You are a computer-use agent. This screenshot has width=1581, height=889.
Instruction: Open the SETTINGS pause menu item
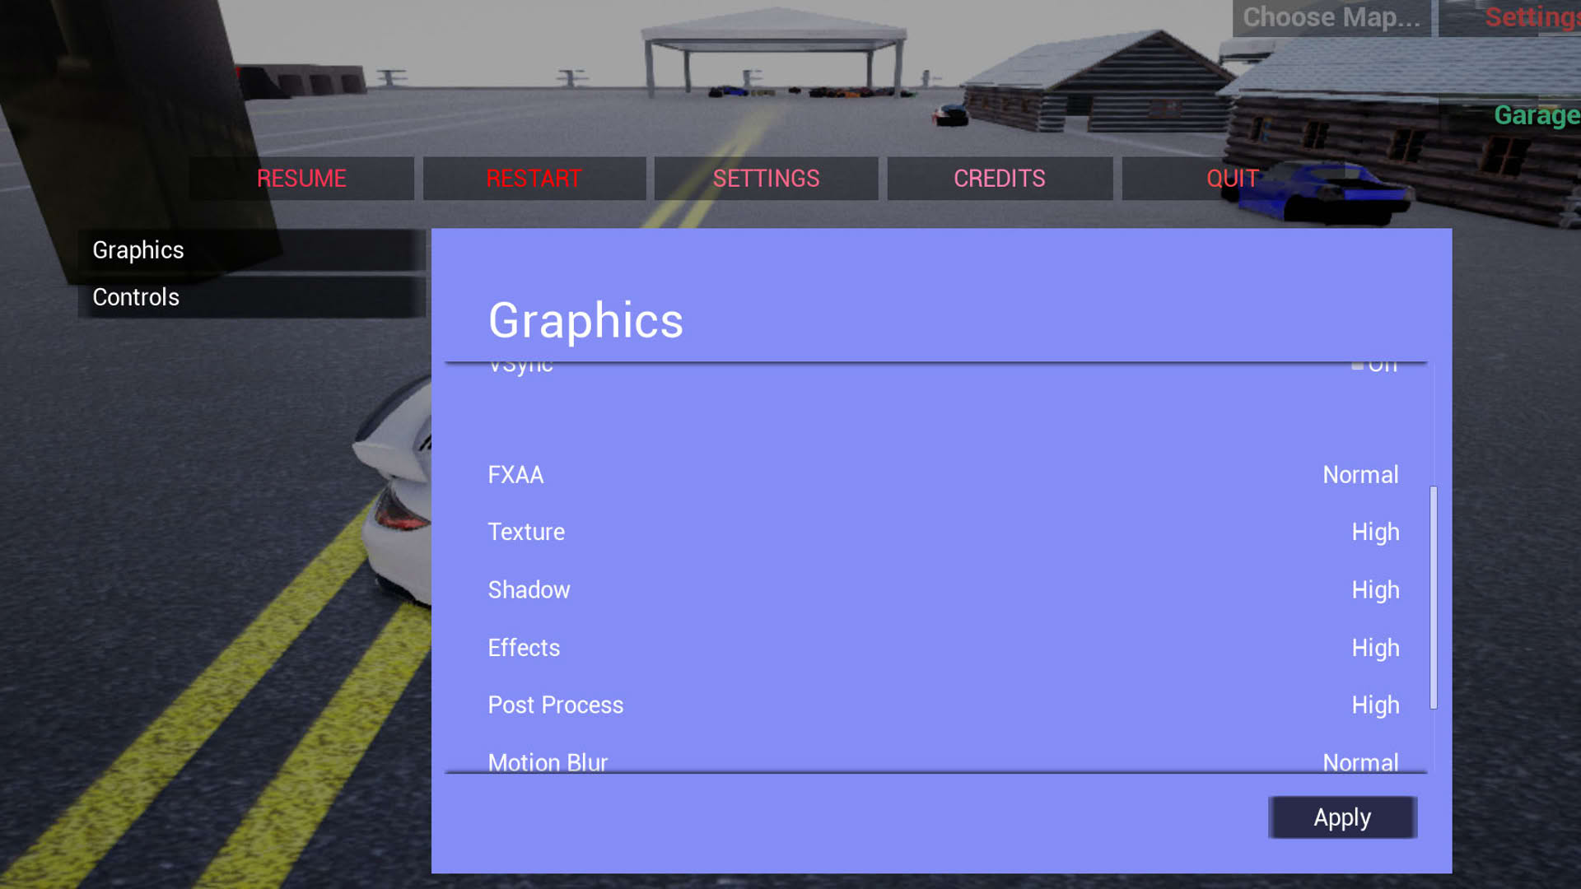point(767,179)
